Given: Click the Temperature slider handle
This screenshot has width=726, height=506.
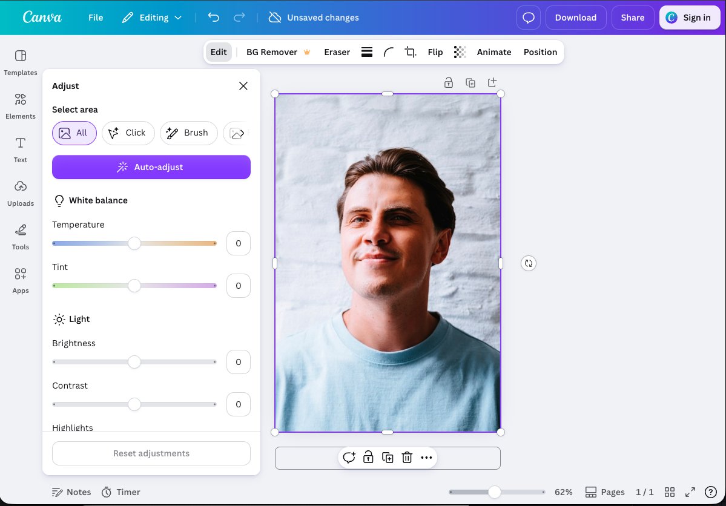Looking at the screenshot, I should [134, 243].
